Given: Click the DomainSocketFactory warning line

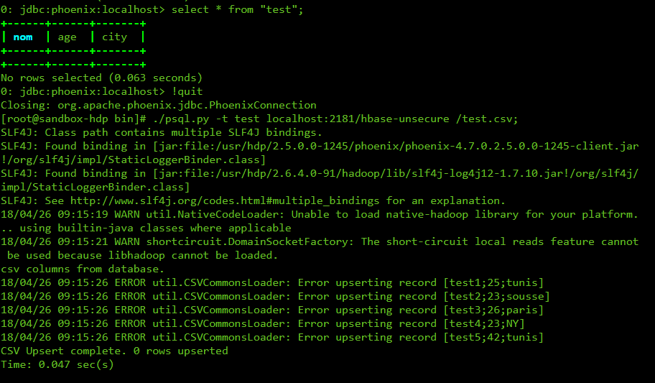Looking at the screenshot, I should pos(320,241).
